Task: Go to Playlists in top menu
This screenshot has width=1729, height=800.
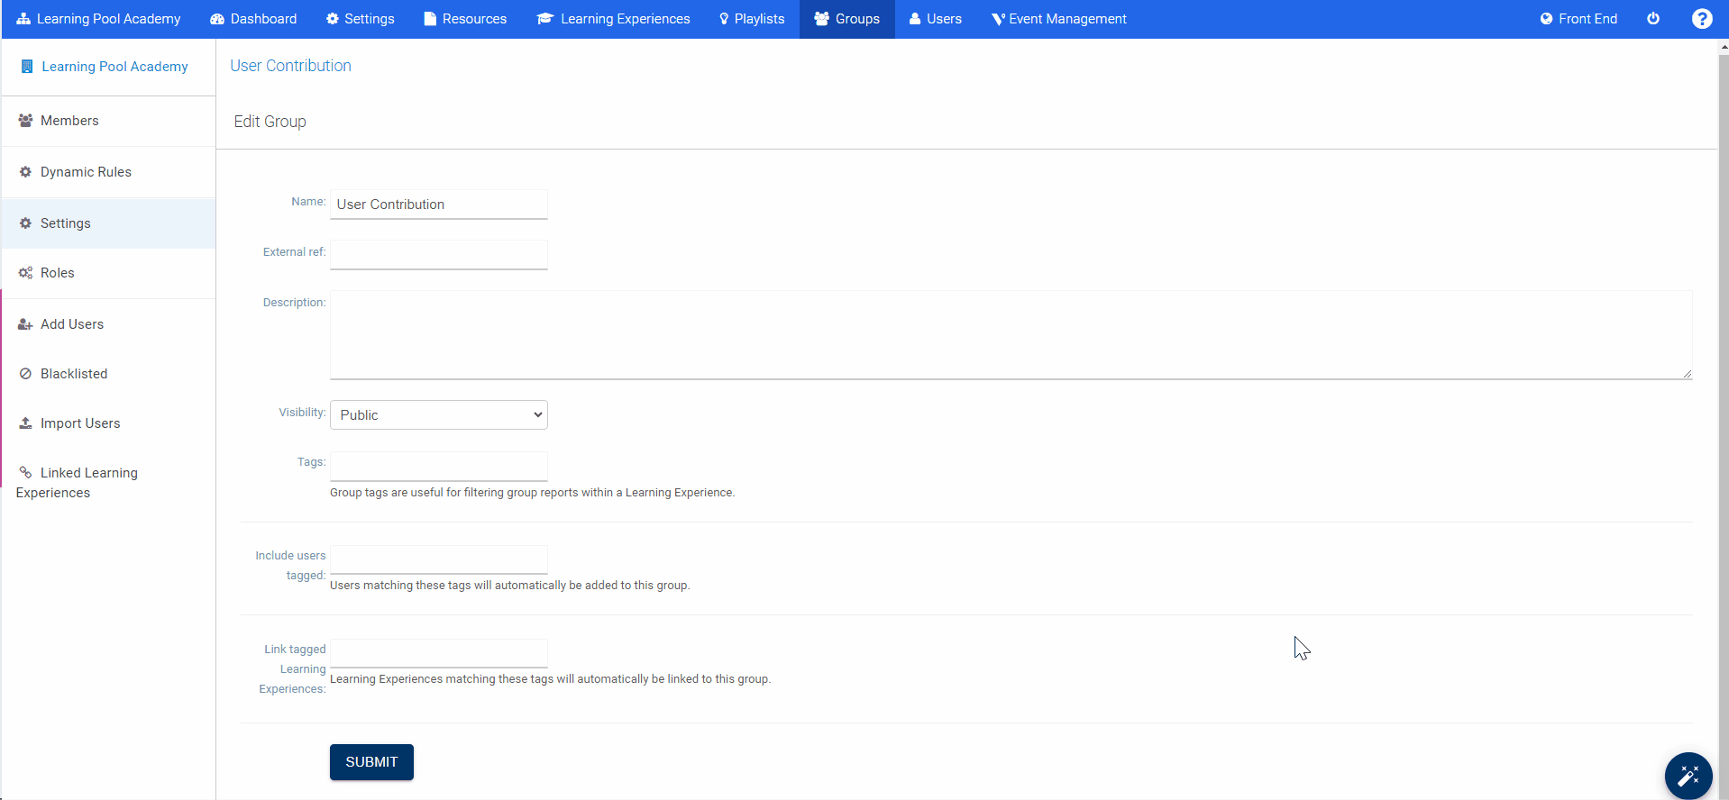Action: 751,19
